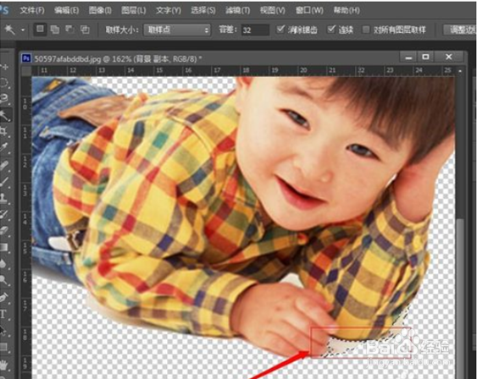Image resolution: width=477 pixels, height=379 pixels.
Task: Select the Eraser tool
Action: 4,231
